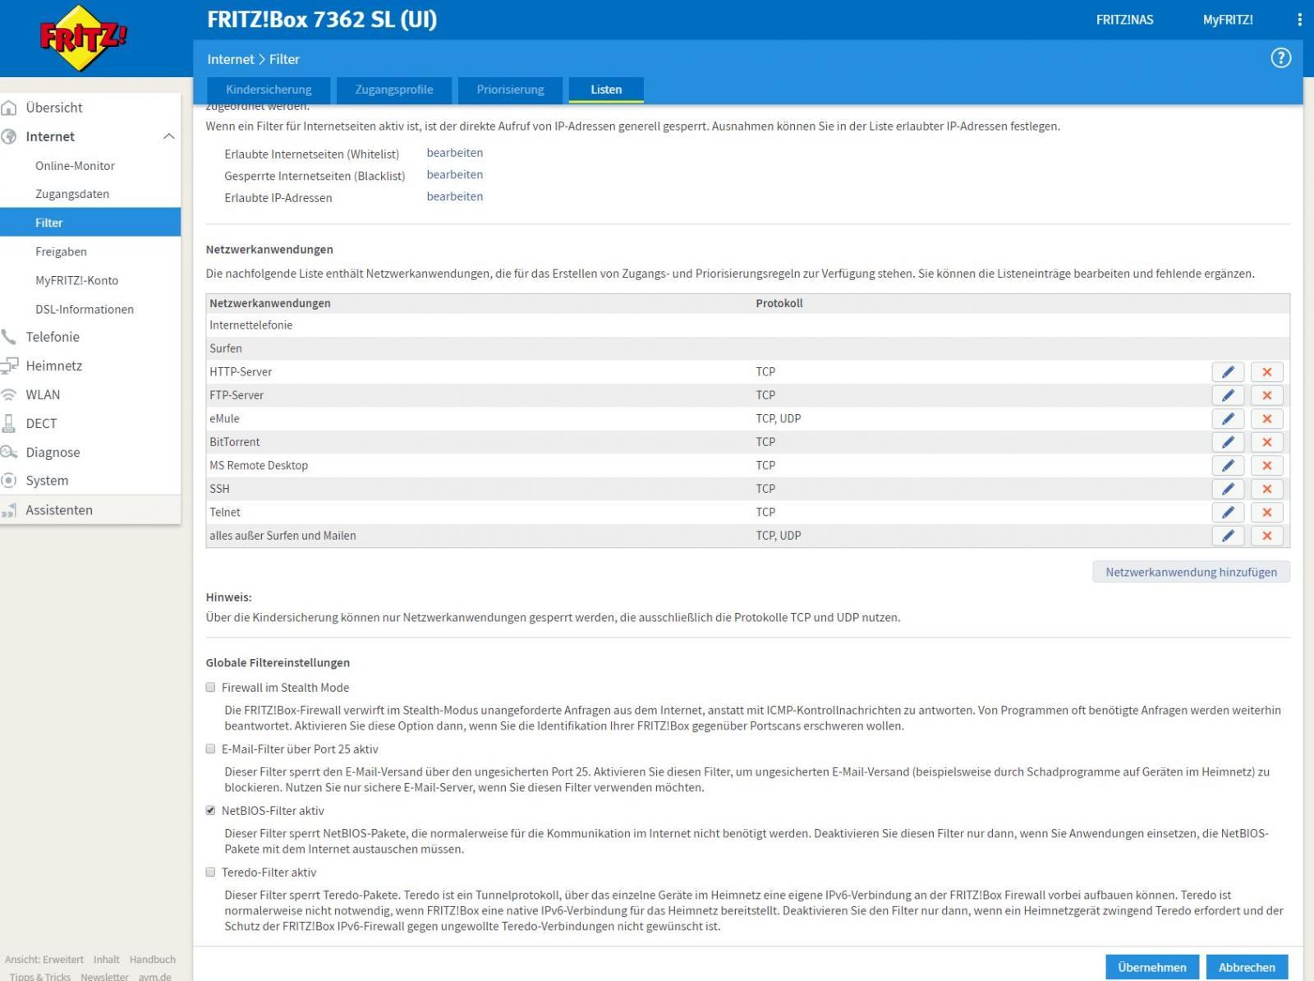
Task: Delete the MS Remote Desktop entry
Action: pos(1267,466)
